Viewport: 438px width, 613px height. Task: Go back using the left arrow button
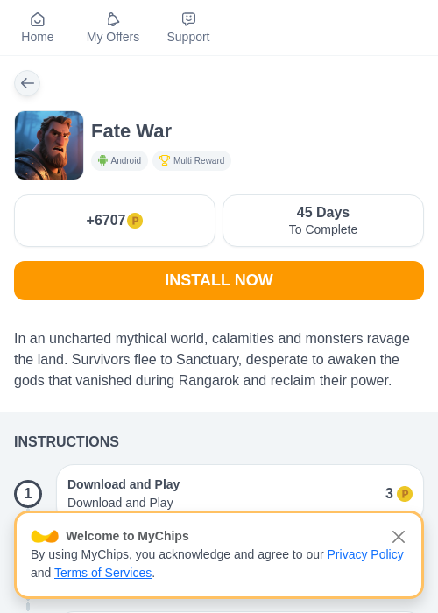point(27,83)
